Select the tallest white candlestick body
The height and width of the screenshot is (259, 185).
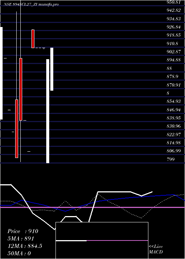pyautogui.click(x=48, y=111)
